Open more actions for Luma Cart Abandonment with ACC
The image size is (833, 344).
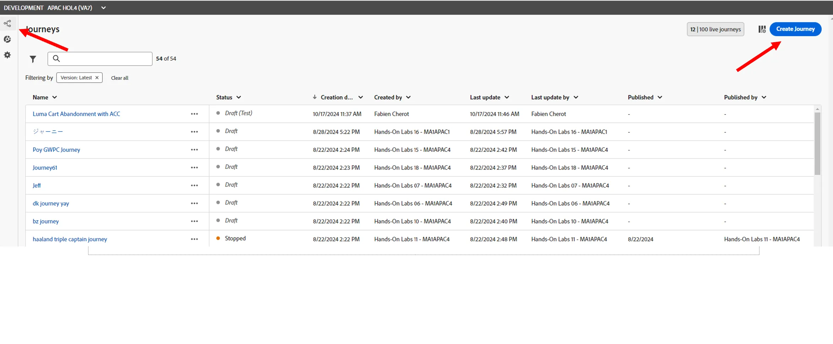(194, 114)
